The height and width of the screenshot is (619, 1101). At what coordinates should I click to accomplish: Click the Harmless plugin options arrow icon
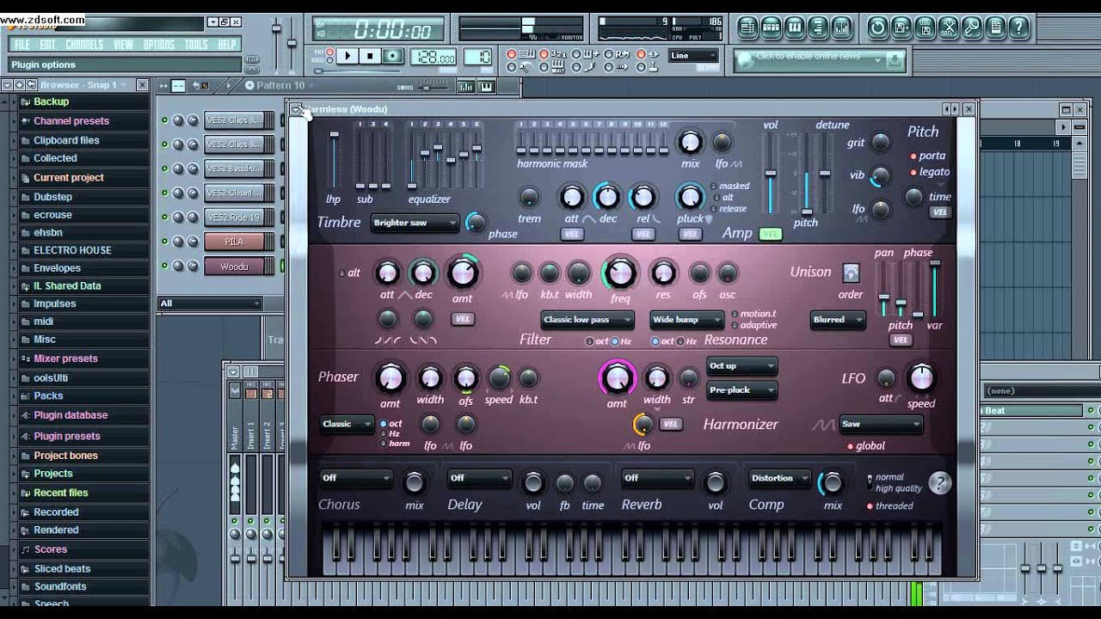coord(296,109)
